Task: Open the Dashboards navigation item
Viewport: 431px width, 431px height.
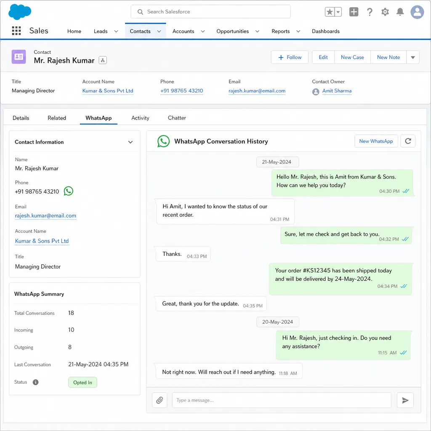Action: (325, 31)
